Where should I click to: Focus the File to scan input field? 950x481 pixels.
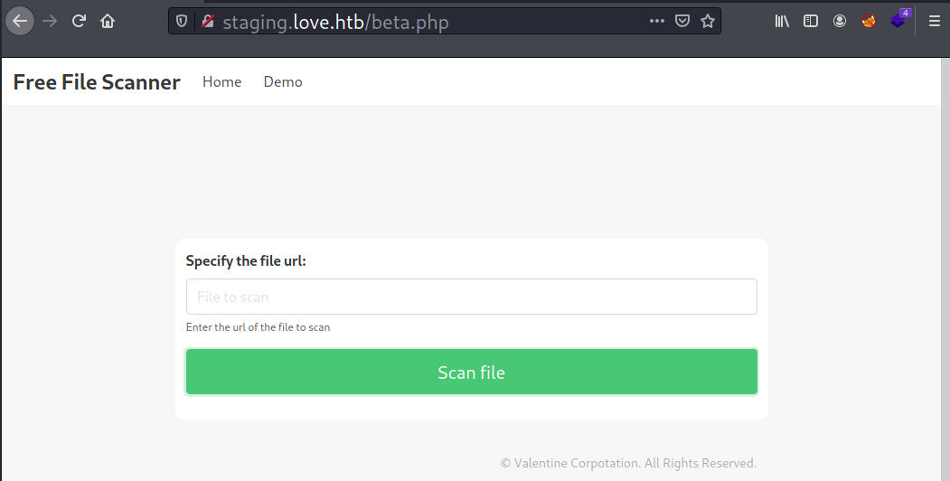(471, 297)
